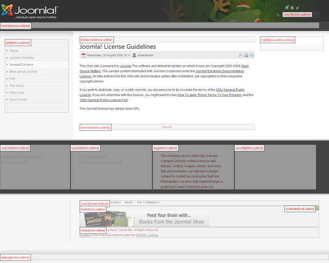Select THE COMMUNITY tab in user3 menu
This screenshot has height=263, width=329.
[149, 202]
